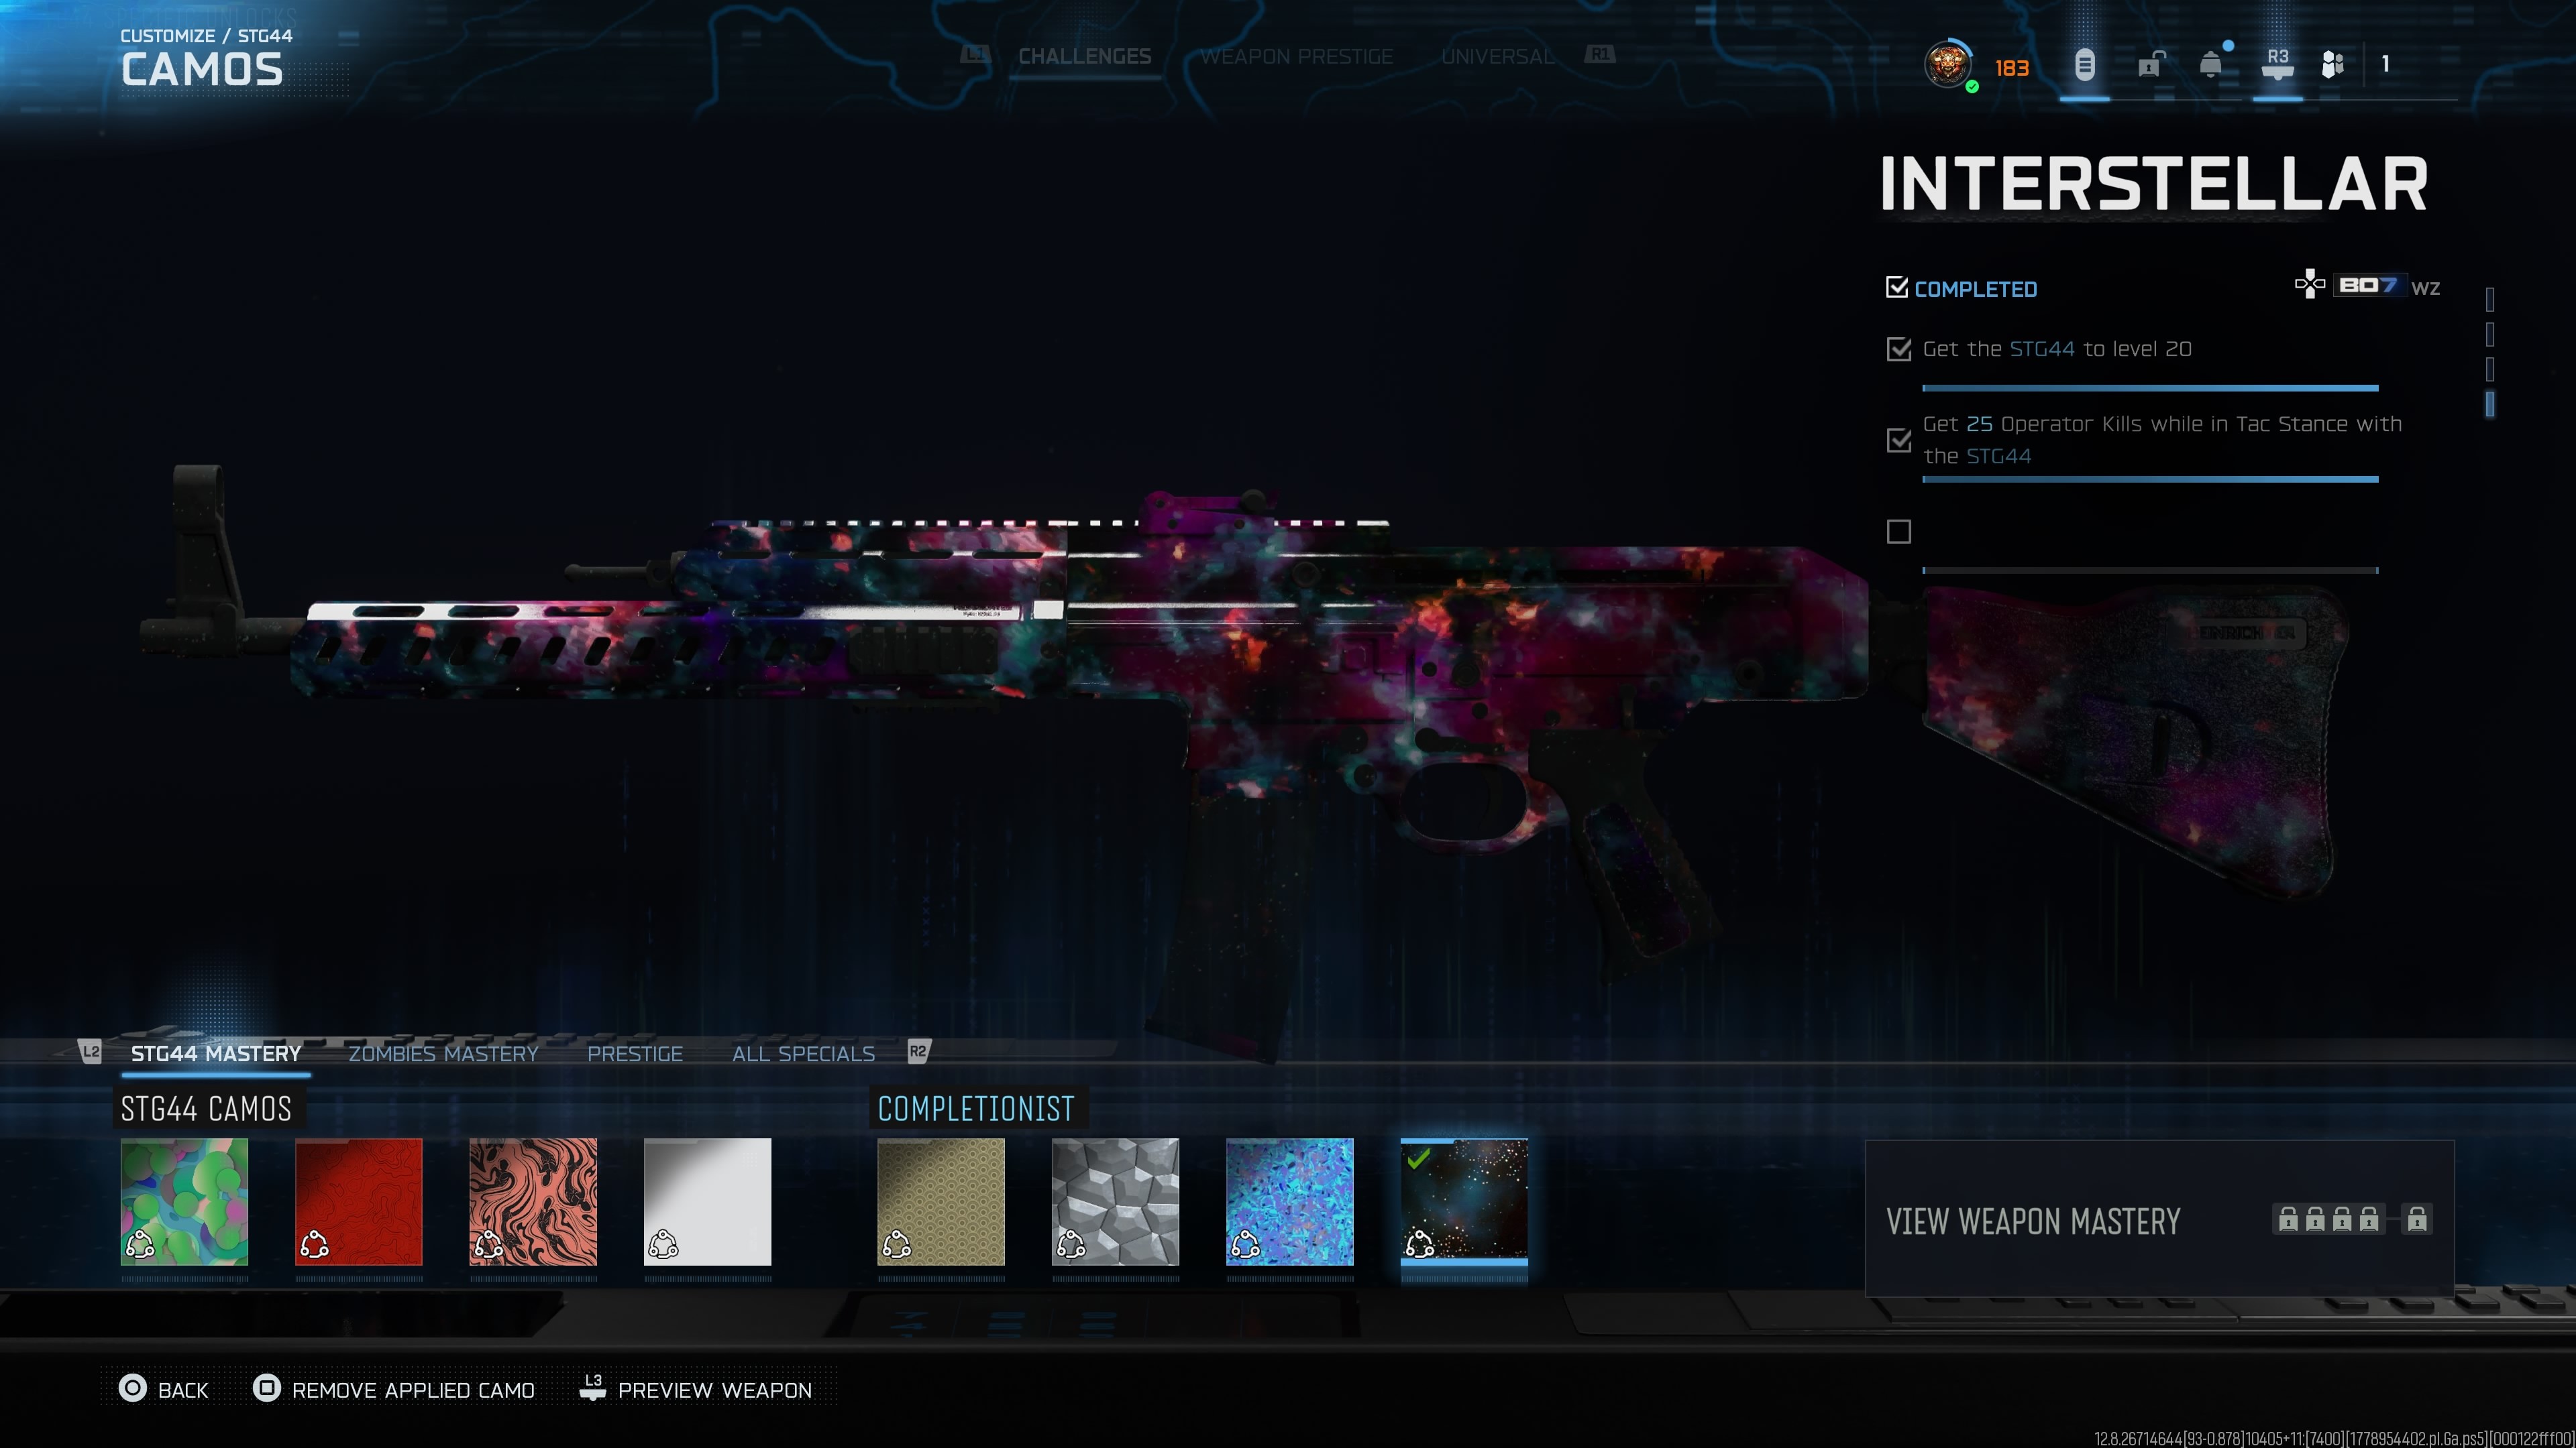Click the challenge list scrollbar indicator
The width and height of the screenshot is (2576, 1448).
point(2490,404)
